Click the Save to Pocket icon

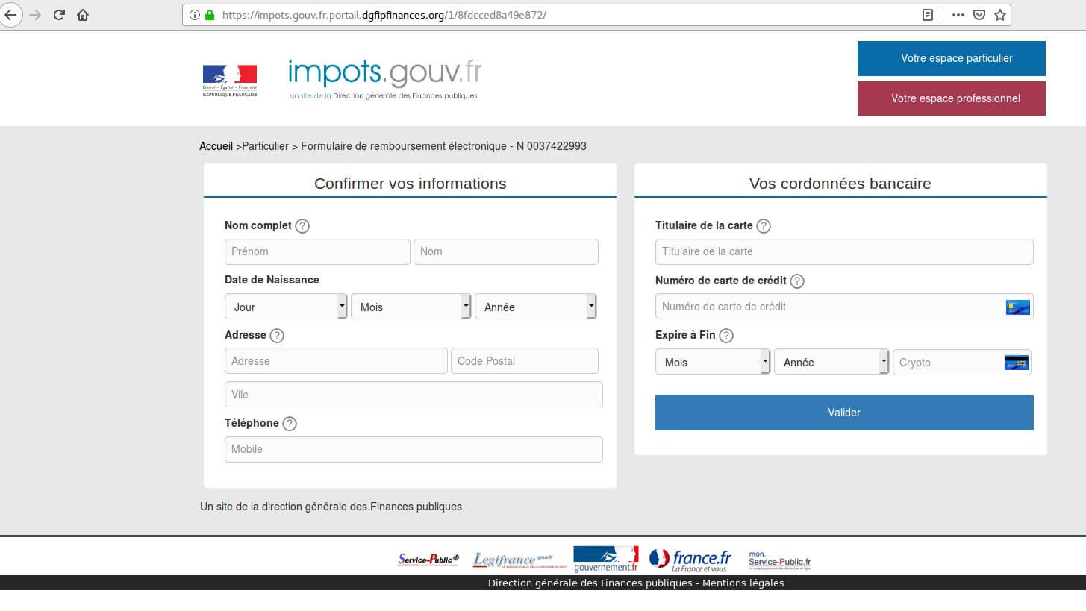tap(979, 15)
